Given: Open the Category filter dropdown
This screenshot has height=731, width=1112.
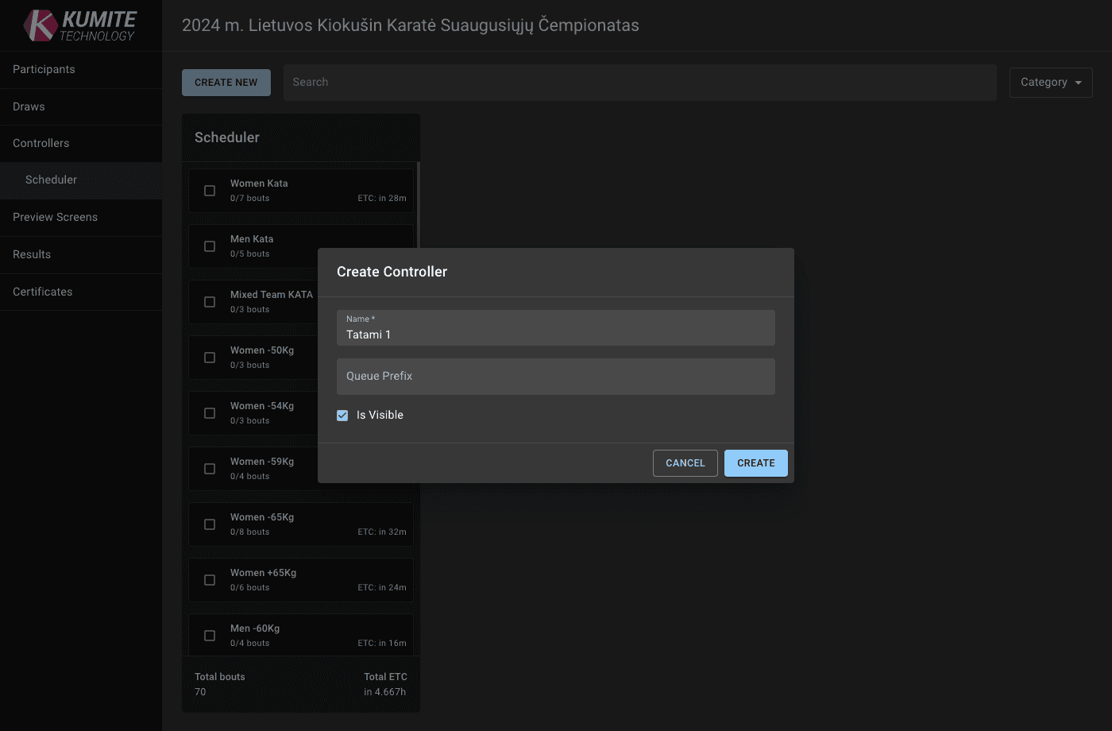Looking at the screenshot, I should click(x=1050, y=82).
